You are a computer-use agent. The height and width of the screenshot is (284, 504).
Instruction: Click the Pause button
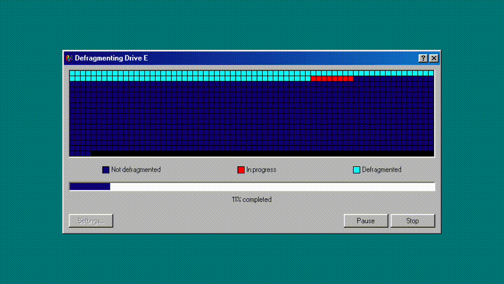366,221
